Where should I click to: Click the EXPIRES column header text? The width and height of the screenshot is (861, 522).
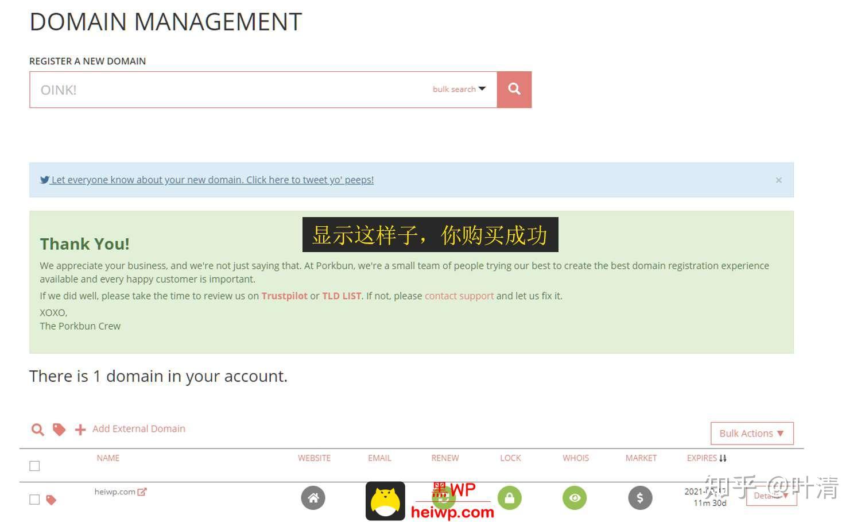coord(702,458)
